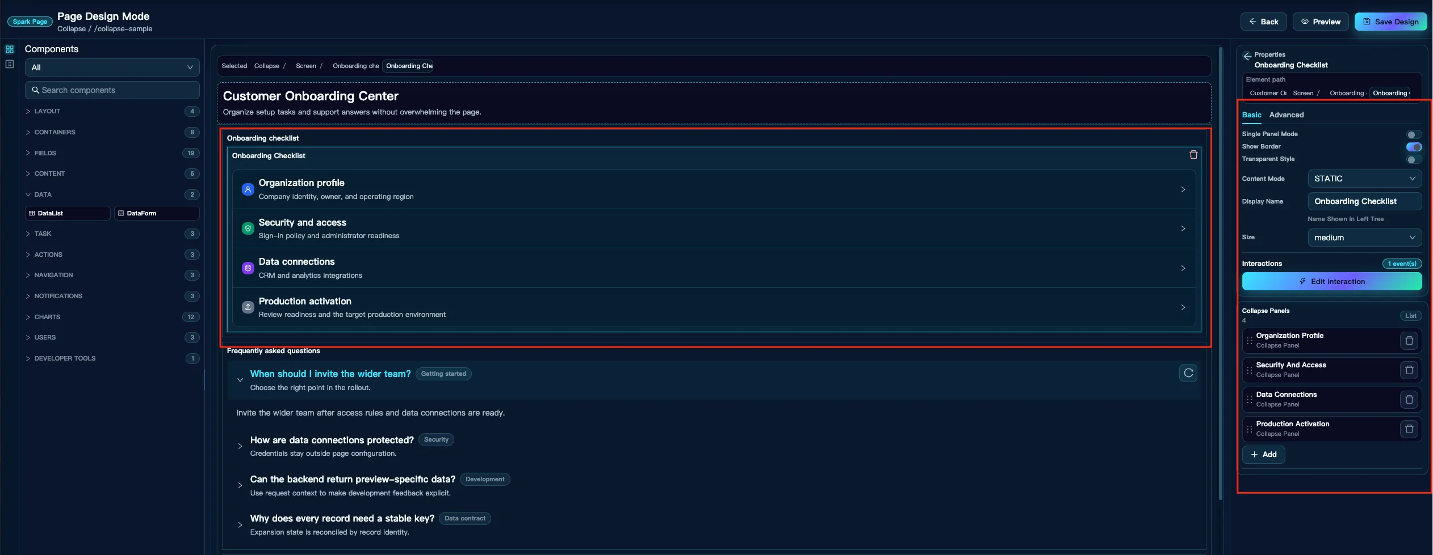Open the Size medium dropdown
The height and width of the screenshot is (555, 1433).
click(1364, 238)
